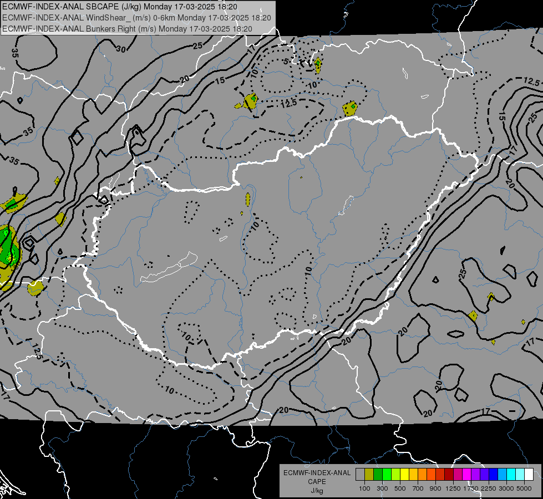Click the WindShear_ 0-6km header line

tap(137, 18)
